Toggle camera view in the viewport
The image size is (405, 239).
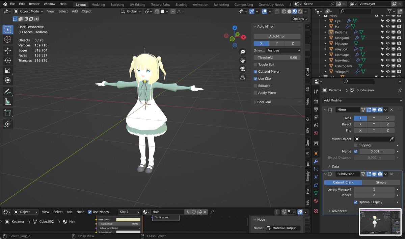point(242,69)
